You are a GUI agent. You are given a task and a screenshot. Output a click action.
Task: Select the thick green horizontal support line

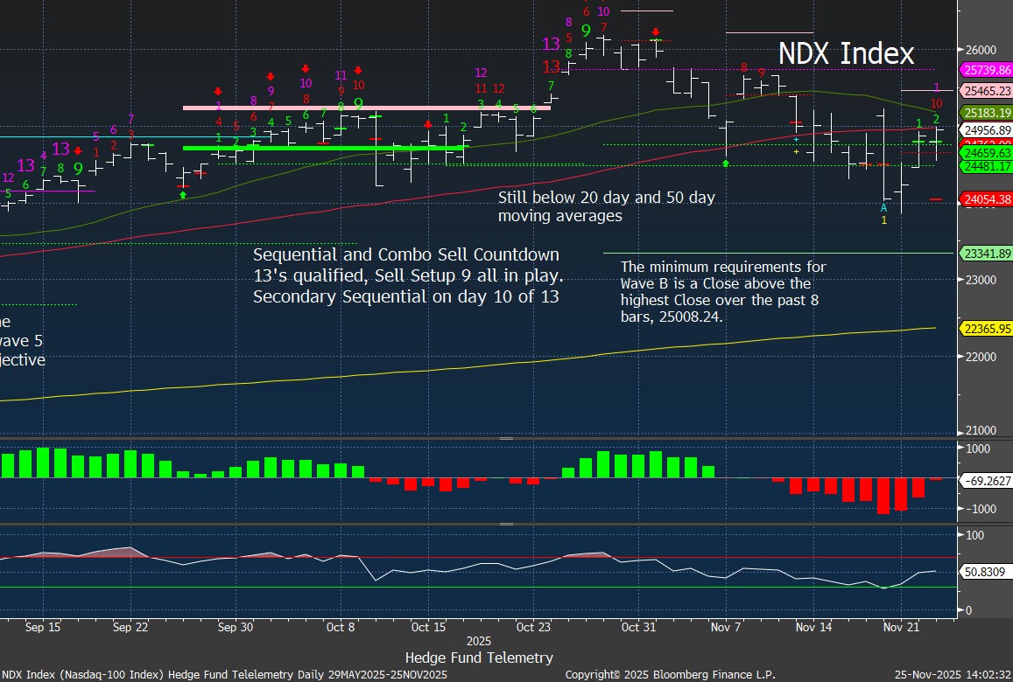[324, 148]
